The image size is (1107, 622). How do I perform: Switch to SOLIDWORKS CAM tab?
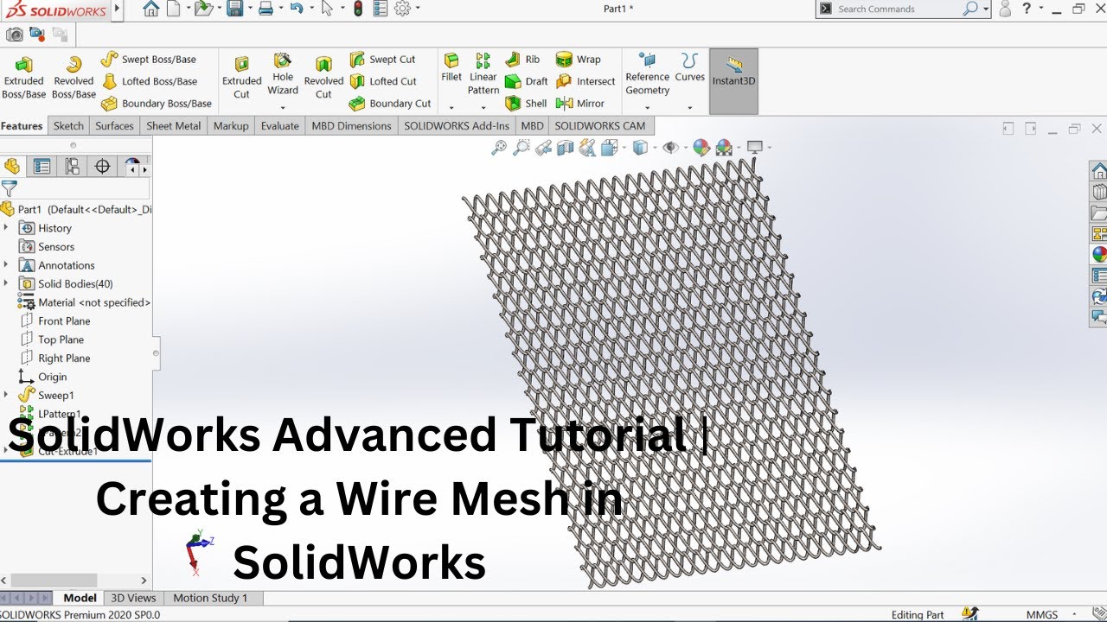(x=600, y=125)
